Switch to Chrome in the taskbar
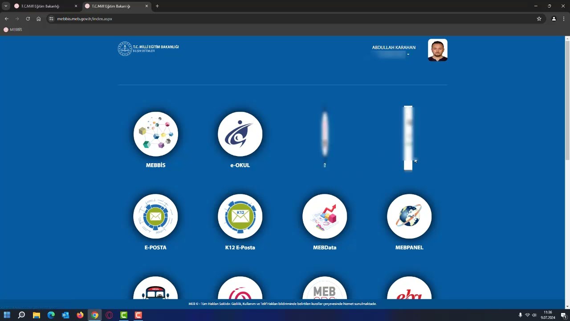The image size is (570, 321). [95, 315]
